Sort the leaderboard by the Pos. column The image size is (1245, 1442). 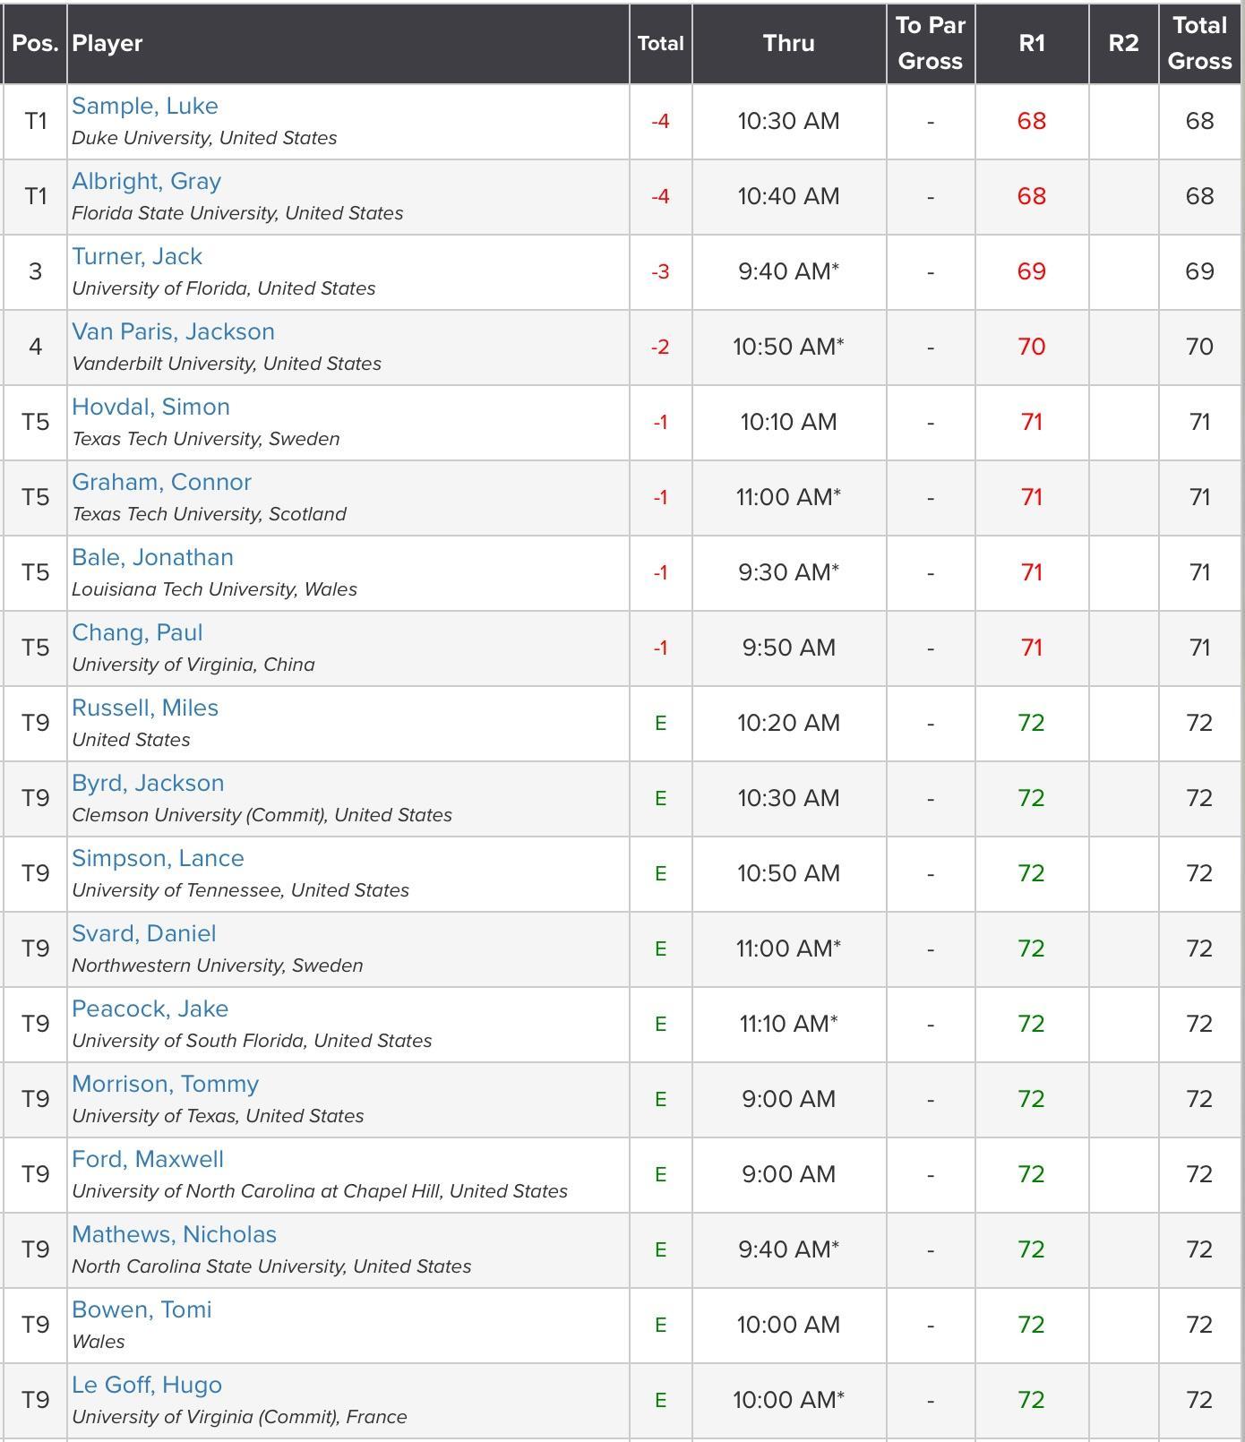coord(34,42)
